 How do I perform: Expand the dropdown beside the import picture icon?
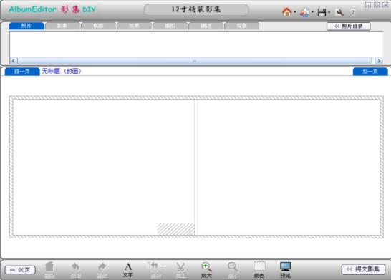(312, 12)
